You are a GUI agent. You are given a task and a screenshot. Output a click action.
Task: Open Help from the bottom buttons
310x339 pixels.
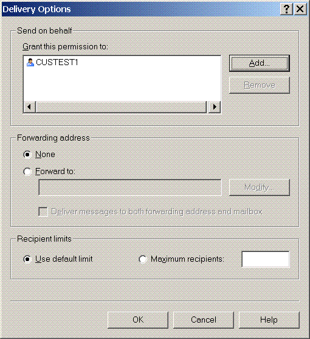(269, 320)
